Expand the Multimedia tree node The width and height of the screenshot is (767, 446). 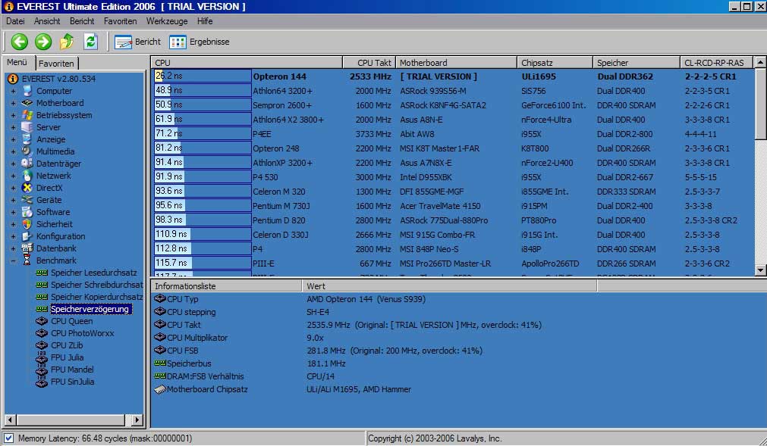13,151
